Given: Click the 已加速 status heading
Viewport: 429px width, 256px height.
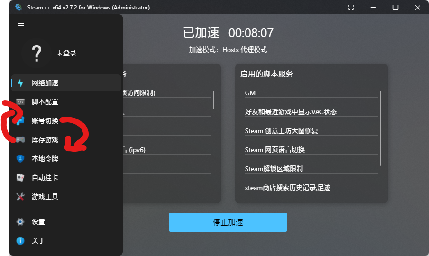Looking at the screenshot, I should click(201, 33).
